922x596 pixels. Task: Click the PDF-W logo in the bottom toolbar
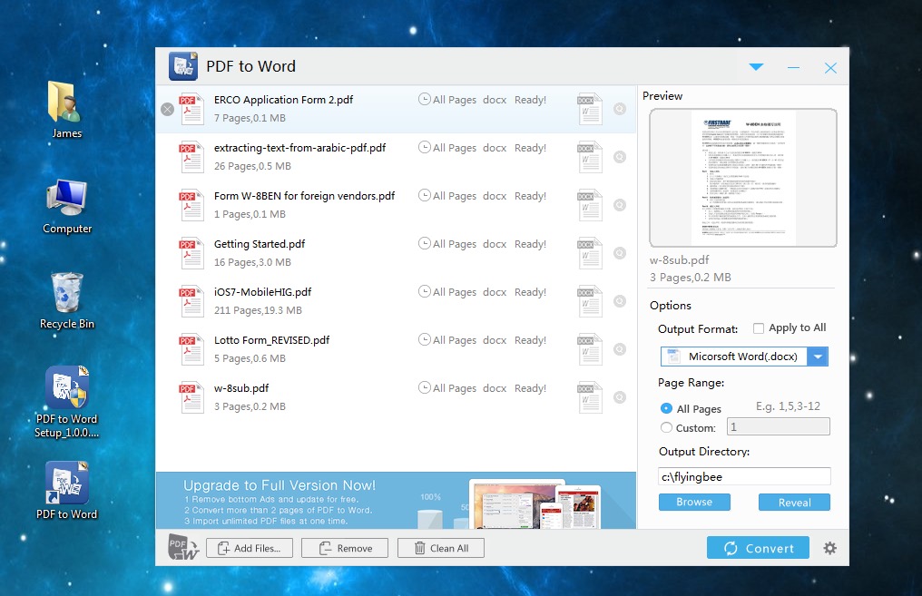pyautogui.click(x=183, y=547)
